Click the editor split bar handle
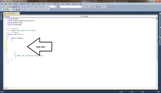The image size is (161, 93). pos(157,19)
